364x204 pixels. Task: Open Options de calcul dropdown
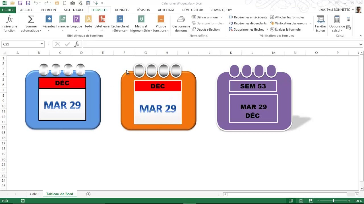tap(337, 24)
